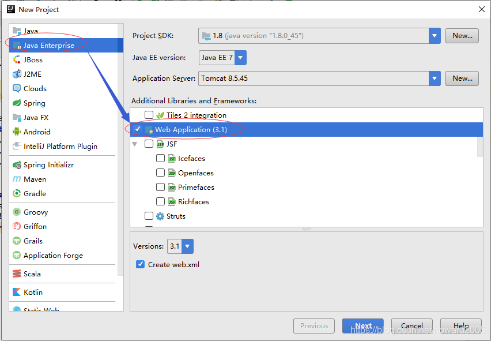Check the Openfaces checkbox
This screenshot has height=341, width=491.
point(160,173)
